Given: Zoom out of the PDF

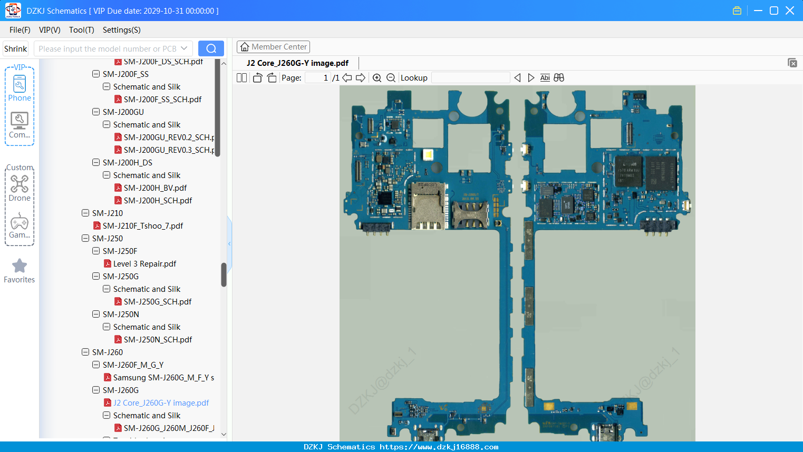Looking at the screenshot, I should [391, 78].
